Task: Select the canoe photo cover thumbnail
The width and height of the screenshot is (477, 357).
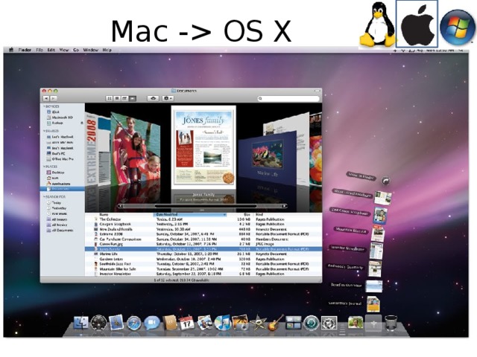Action: coord(135,148)
